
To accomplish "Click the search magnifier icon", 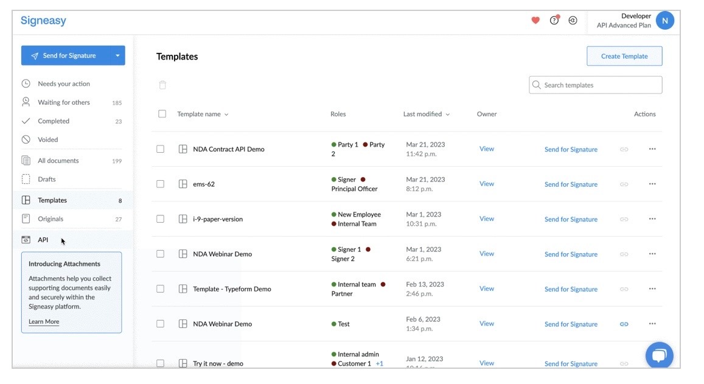I will pos(536,85).
